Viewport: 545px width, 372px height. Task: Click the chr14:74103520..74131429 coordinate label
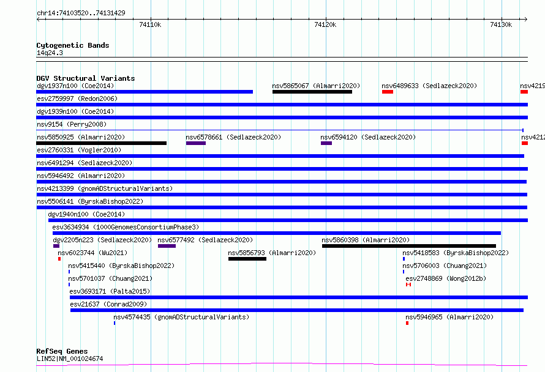click(81, 13)
